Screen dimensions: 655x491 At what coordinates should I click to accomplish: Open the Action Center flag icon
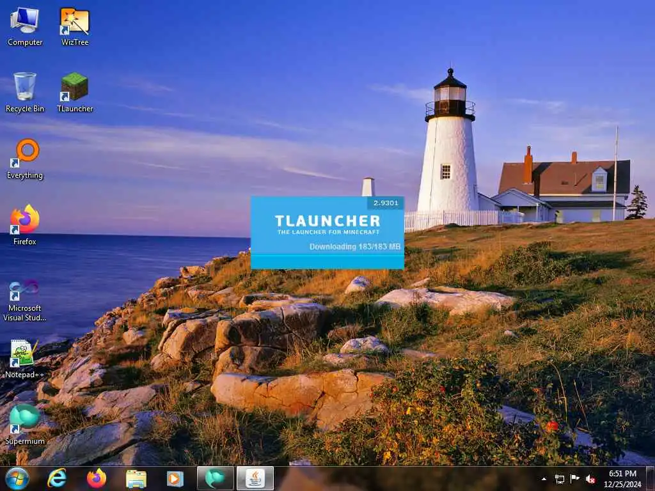pyautogui.click(x=575, y=479)
